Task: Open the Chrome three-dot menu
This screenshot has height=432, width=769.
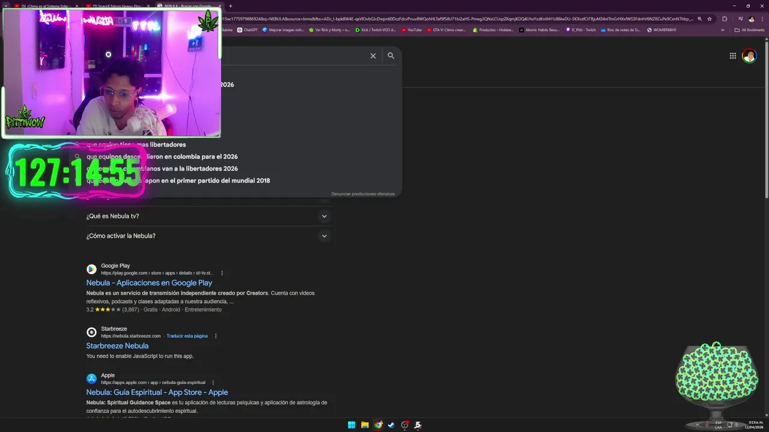Action: point(761,19)
